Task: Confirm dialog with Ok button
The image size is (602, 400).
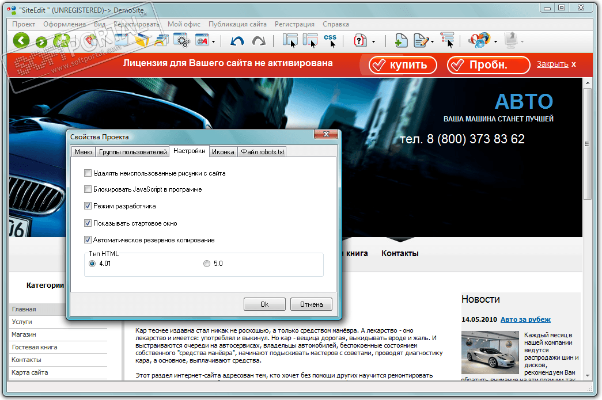Action: click(x=264, y=304)
